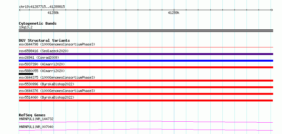Viewport: 282px width, 134px height.
Task: Click the 19q13.2 band label
Action: [26, 27]
